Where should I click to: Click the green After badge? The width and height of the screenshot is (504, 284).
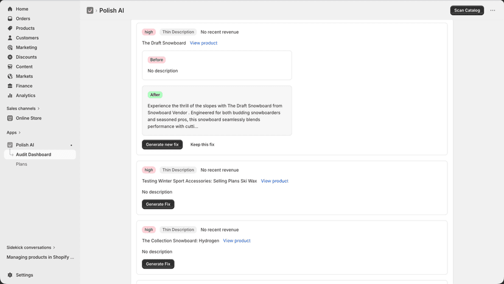pos(155,94)
